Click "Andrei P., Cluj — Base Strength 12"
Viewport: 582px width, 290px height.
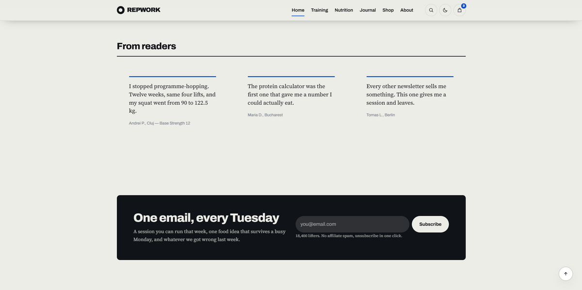point(160,123)
